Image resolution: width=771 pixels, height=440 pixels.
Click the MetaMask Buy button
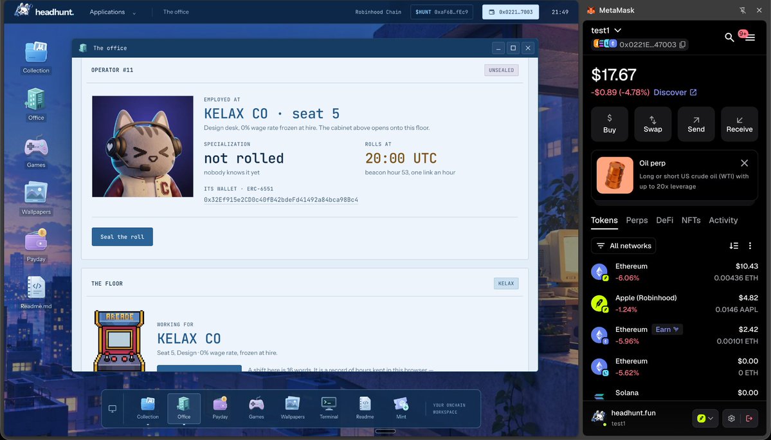609,124
